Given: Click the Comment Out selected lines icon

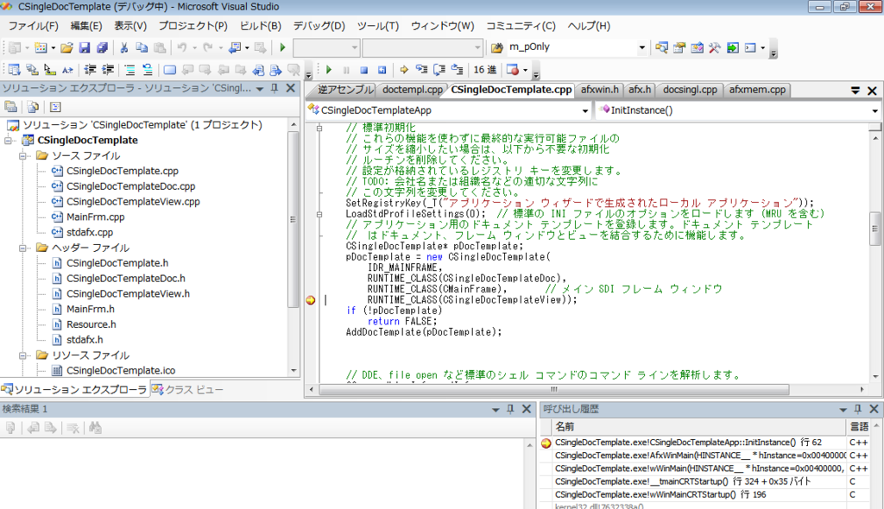Looking at the screenshot, I should (129, 70).
